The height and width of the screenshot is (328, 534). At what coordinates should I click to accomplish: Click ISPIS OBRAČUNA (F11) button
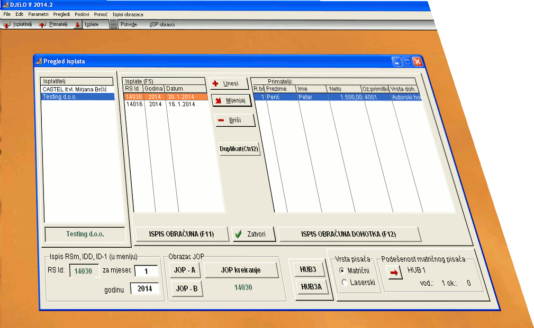click(x=182, y=234)
